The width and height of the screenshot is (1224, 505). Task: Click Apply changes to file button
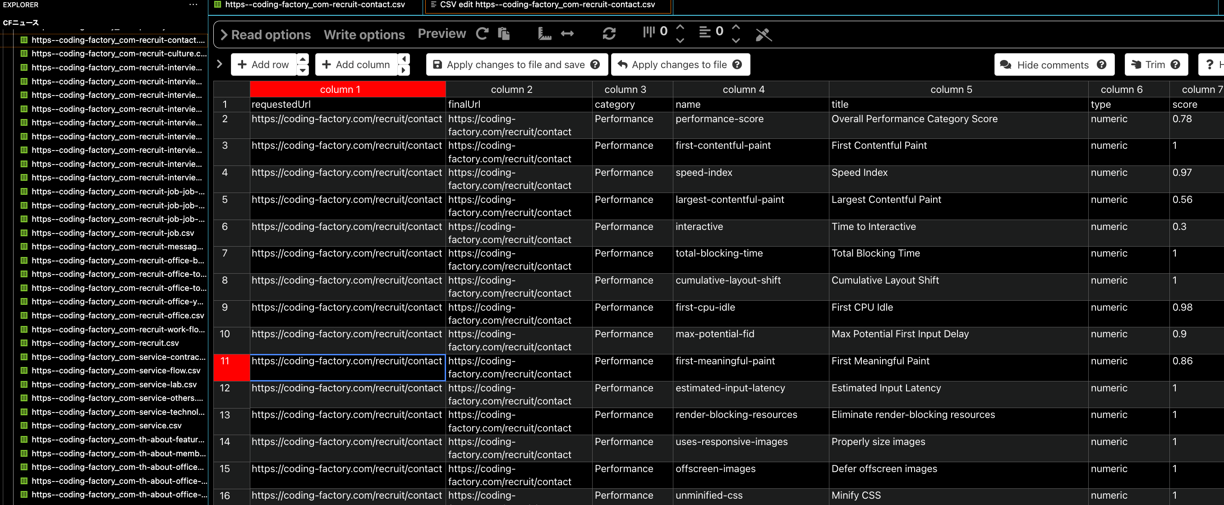pos(680,64)
